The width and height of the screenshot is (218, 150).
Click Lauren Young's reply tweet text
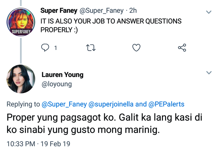105,124
